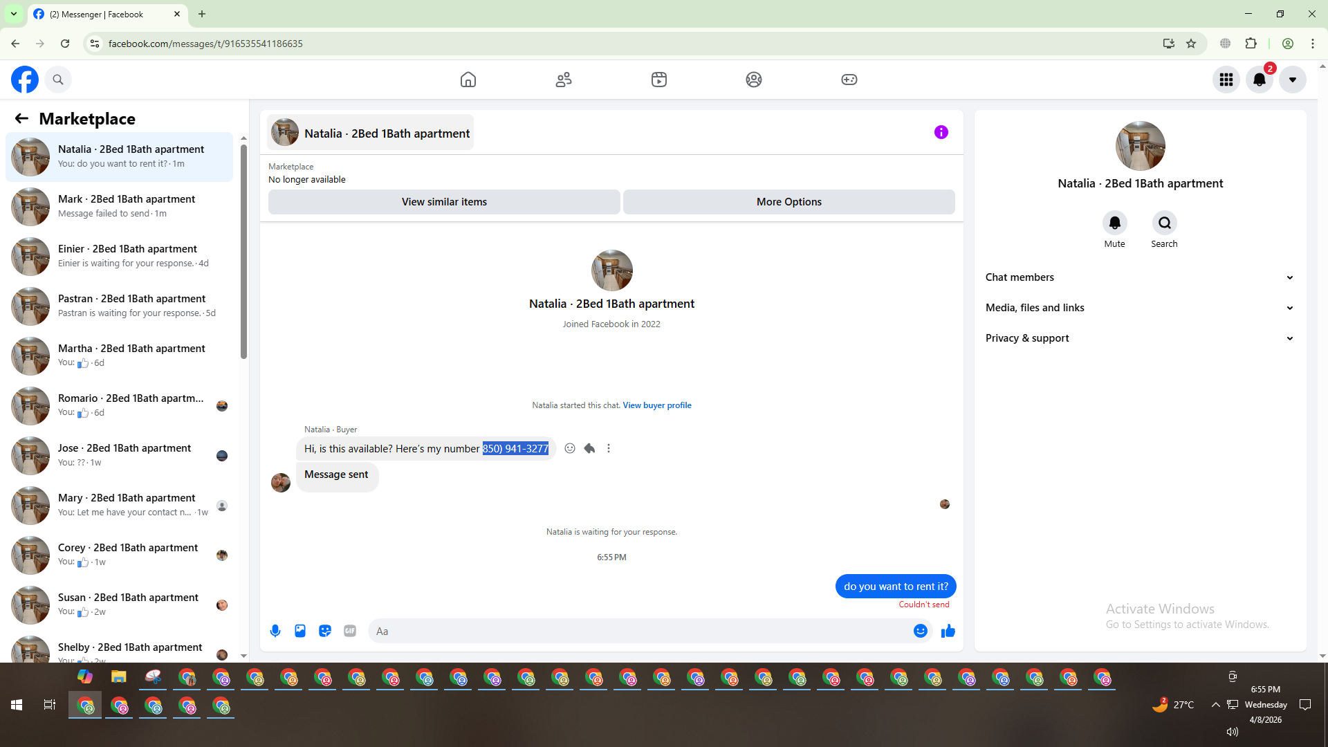Mute this conversation with bell icon
This screenshot has height=747, width=1328.
click(1114, 223)
